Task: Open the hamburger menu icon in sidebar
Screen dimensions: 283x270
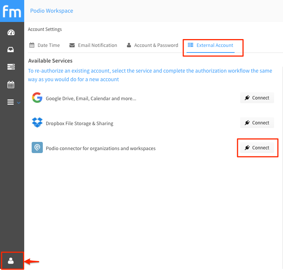Action: 10,102
